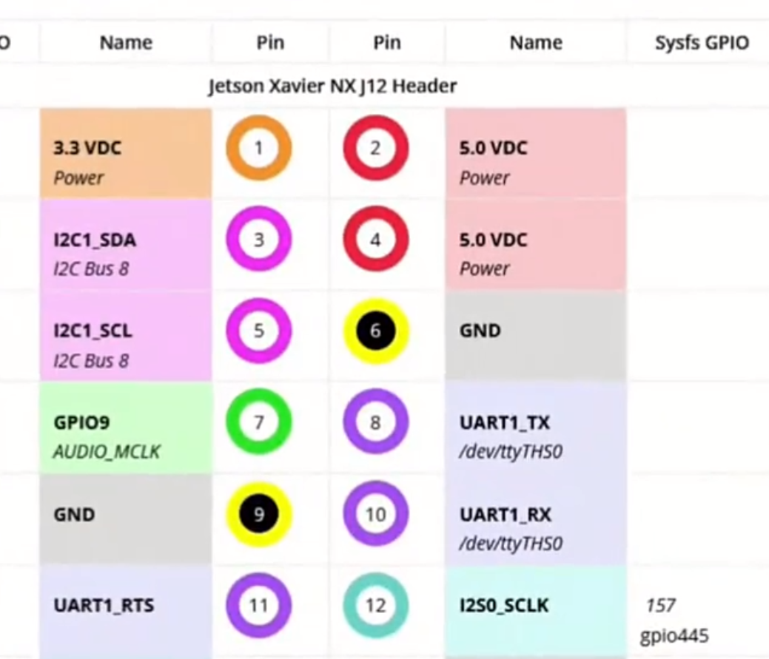Click the 5.0 VDC cell beside pin 2
Screen dimensions: 769x659
[x=536, y=154]
